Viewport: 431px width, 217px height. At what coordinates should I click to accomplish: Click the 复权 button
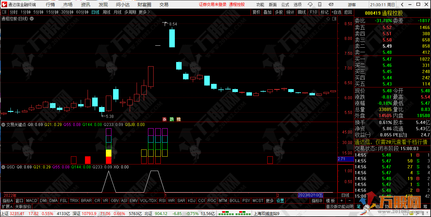[257, 12]
